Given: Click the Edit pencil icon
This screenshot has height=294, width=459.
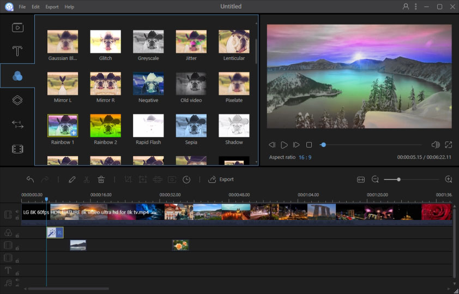Looking at the screenshot, I should tap(72, 179).
